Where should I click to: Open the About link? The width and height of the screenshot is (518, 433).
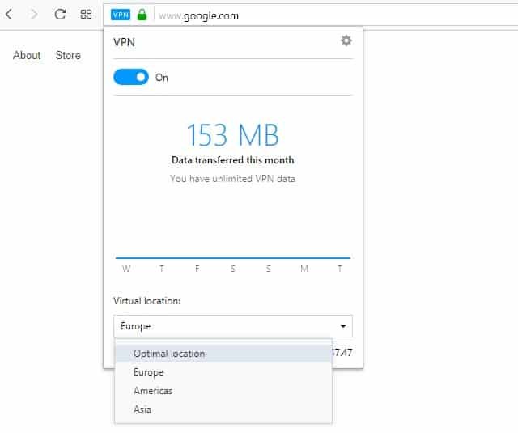(27, 55)
